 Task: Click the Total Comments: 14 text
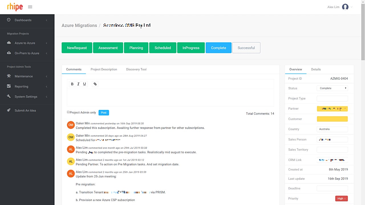click(260, 114)
